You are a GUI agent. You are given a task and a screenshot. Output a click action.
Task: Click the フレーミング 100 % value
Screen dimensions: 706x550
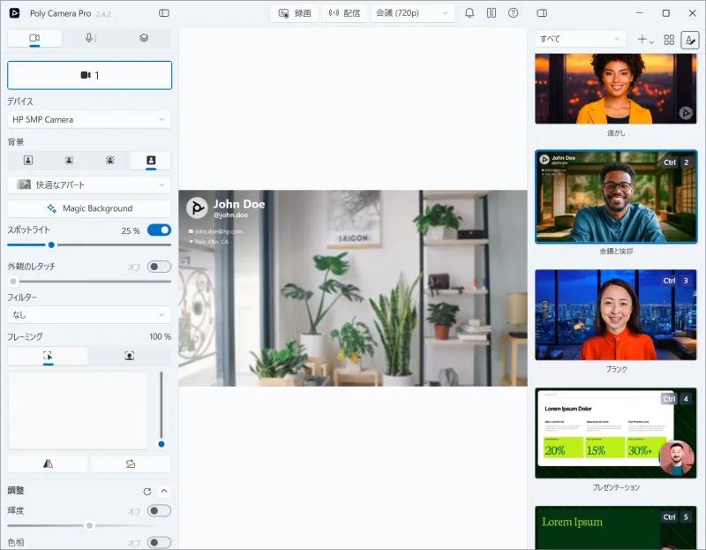(x=160, y=336)
